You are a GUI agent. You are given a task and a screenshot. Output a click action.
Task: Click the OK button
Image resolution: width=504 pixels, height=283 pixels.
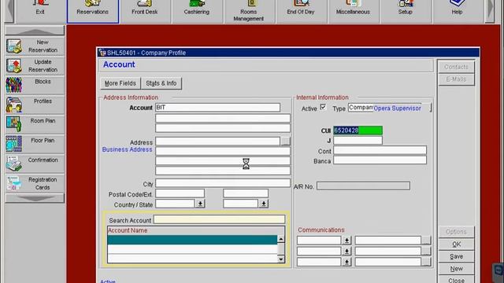tap(456, 244)
